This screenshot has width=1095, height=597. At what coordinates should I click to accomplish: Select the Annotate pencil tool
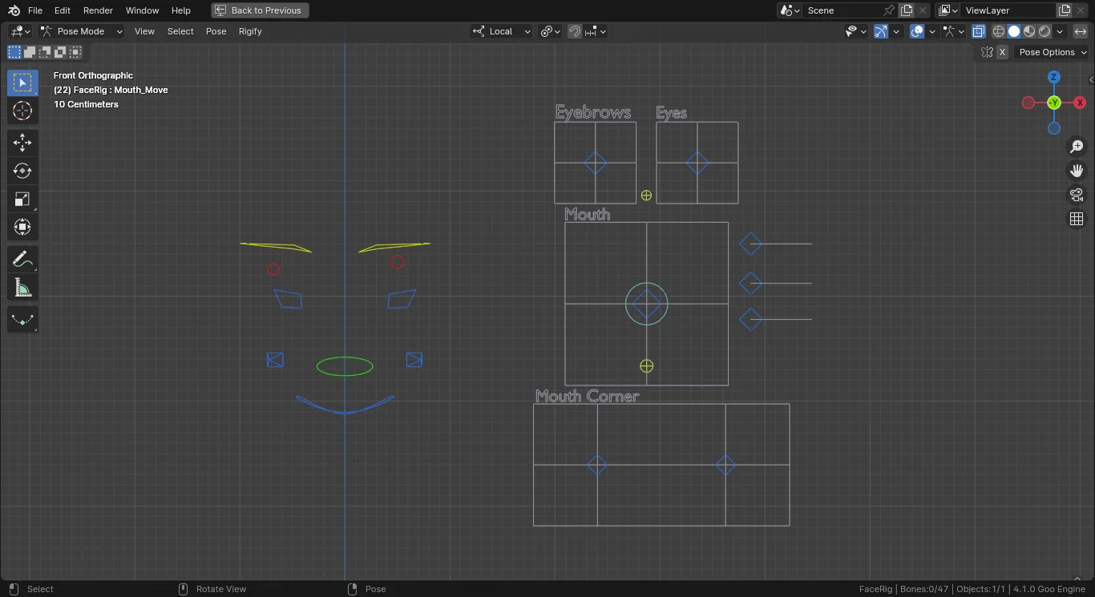(x=22, y=259)
